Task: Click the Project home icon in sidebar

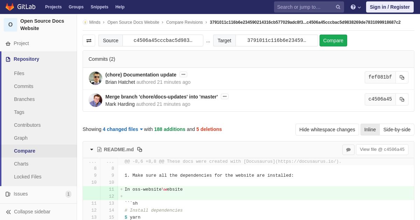Action: click(8, 43)
